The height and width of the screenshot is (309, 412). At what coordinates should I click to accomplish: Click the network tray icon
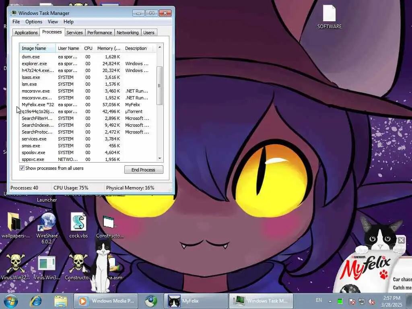coord(362,301)
